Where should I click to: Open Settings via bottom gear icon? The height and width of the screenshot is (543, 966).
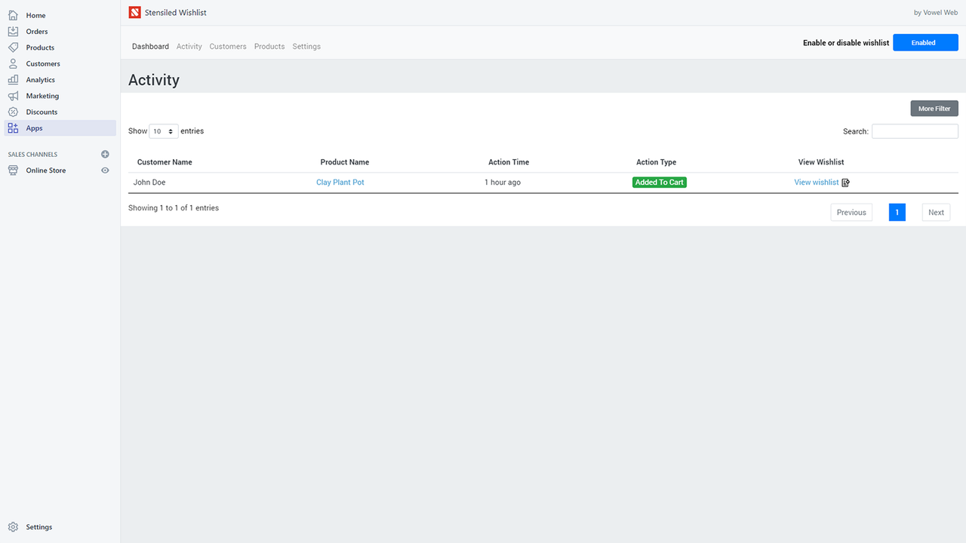tap(12, 526)
